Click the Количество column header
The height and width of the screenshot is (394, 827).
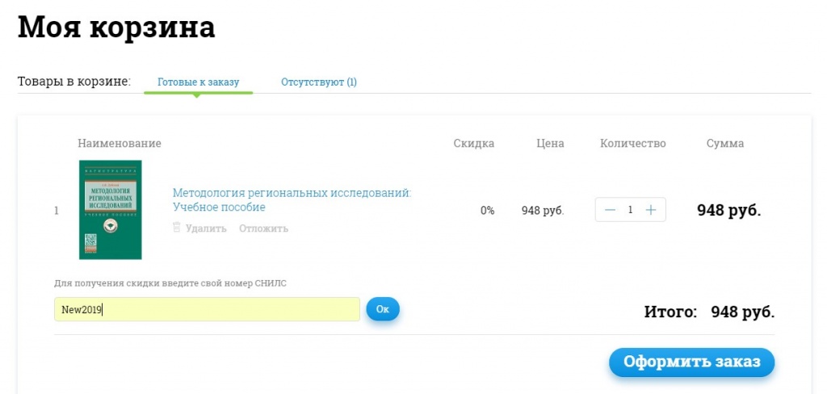(x=633, y=144)
